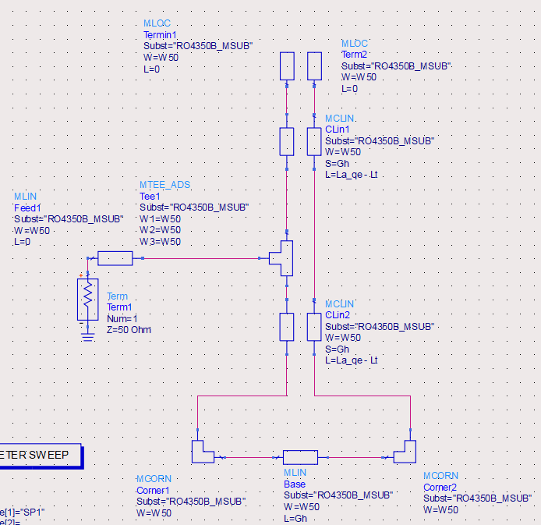
Task: Click Termin1's W=W50 parameter
Action: click(161, 58)
